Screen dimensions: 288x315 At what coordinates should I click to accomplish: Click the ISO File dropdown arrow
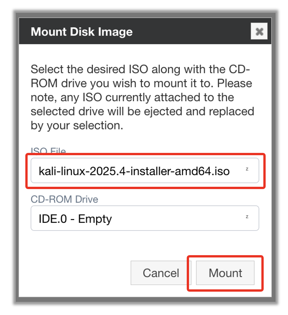tap(247, 169)
